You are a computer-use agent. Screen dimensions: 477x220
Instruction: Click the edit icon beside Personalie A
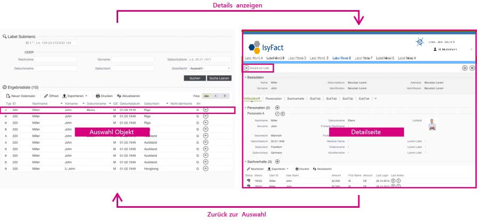(277, 113)
